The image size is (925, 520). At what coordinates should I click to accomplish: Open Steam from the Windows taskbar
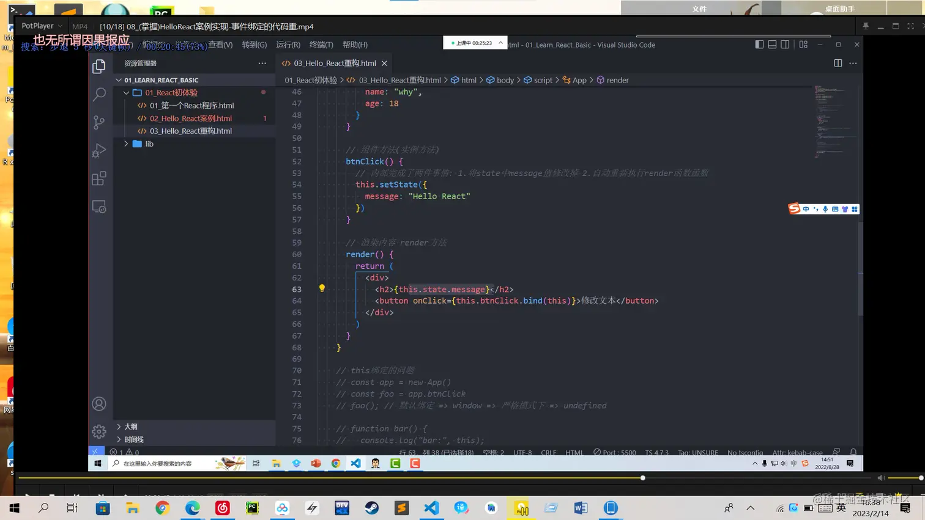click(x=371, y=508)
